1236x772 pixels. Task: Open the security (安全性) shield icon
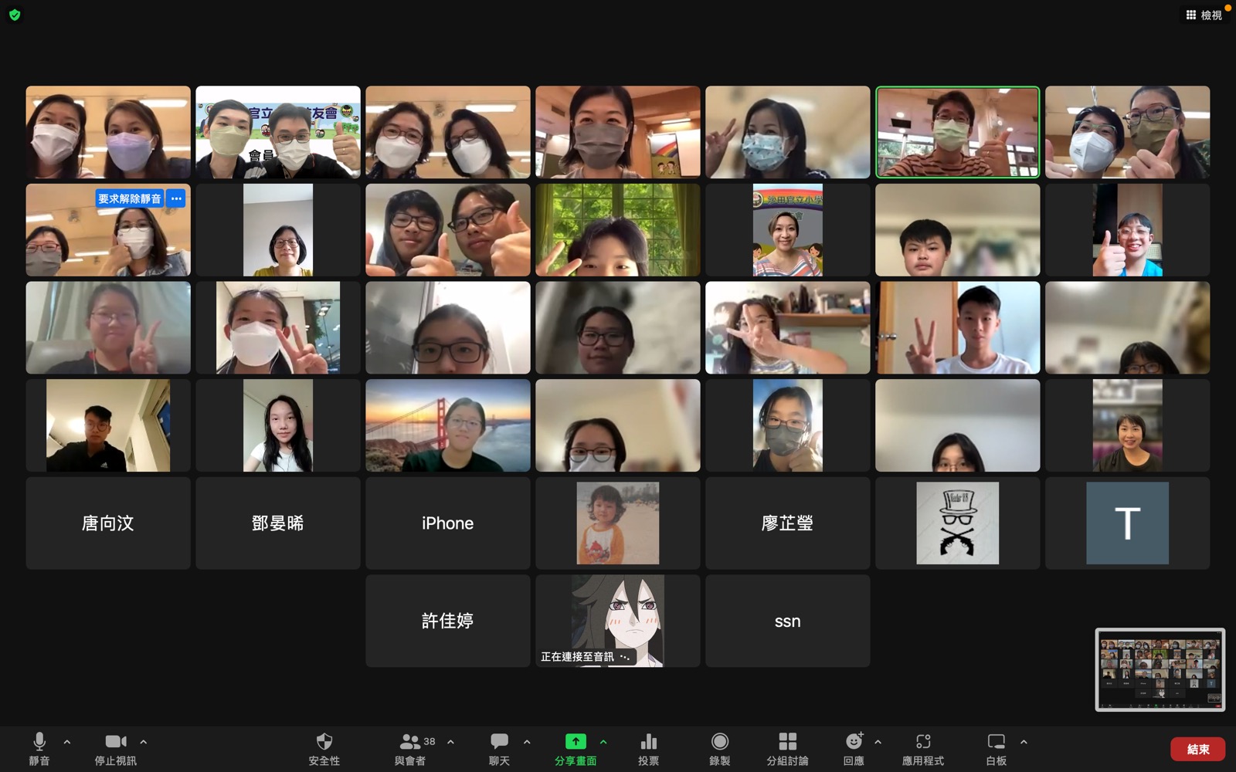tap(324, 742)
